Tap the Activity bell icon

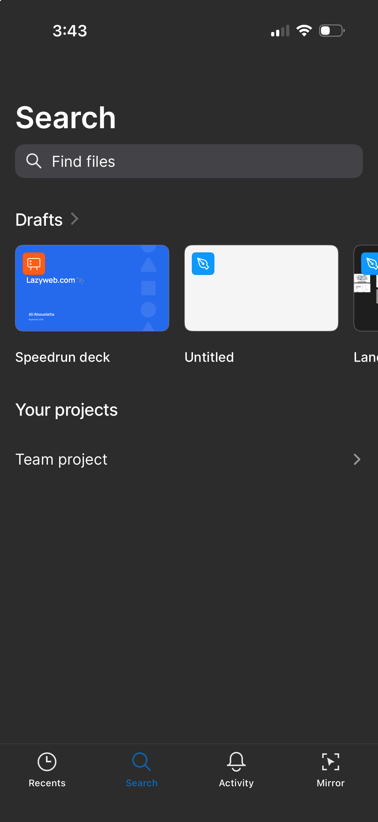click(236, 762)
